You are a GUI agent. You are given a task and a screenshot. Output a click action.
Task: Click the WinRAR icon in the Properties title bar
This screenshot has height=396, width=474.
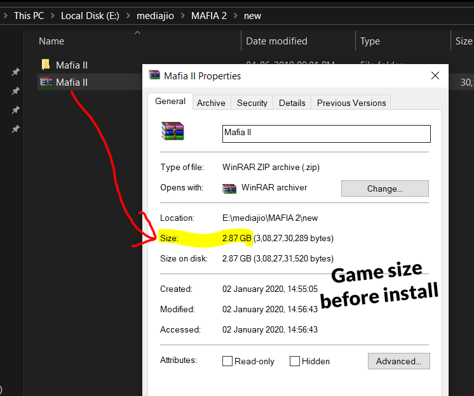pyautogui.click(x=154, y=76)
